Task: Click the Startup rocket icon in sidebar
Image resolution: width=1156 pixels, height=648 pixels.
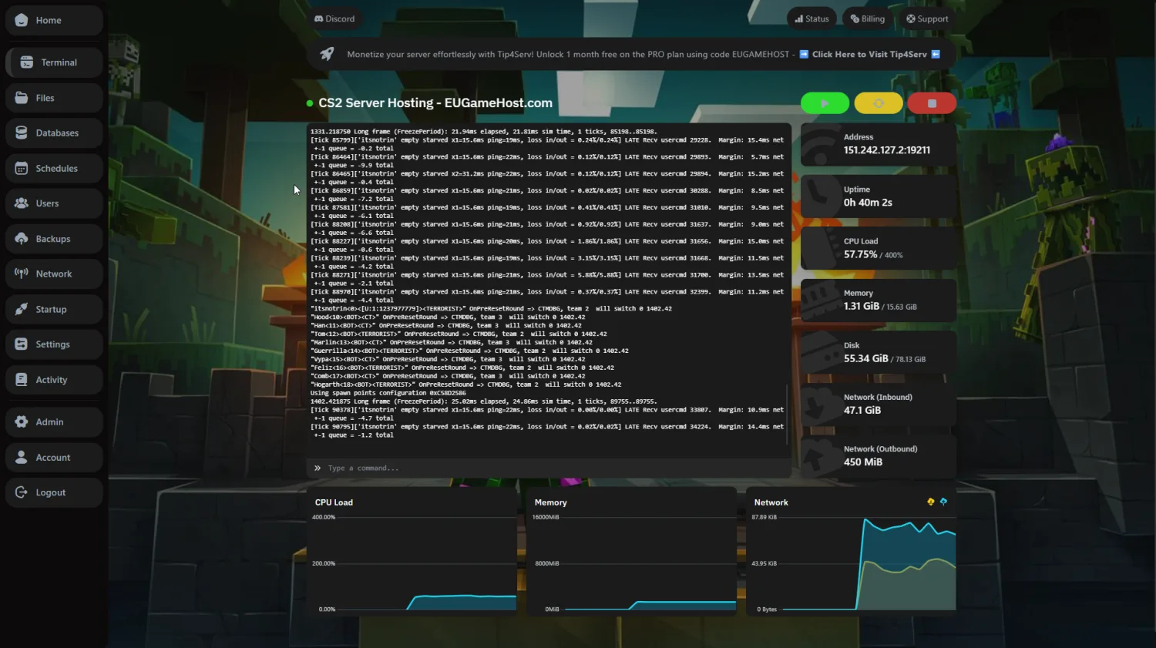Action: pyautogui.click(x=22, y=309)
